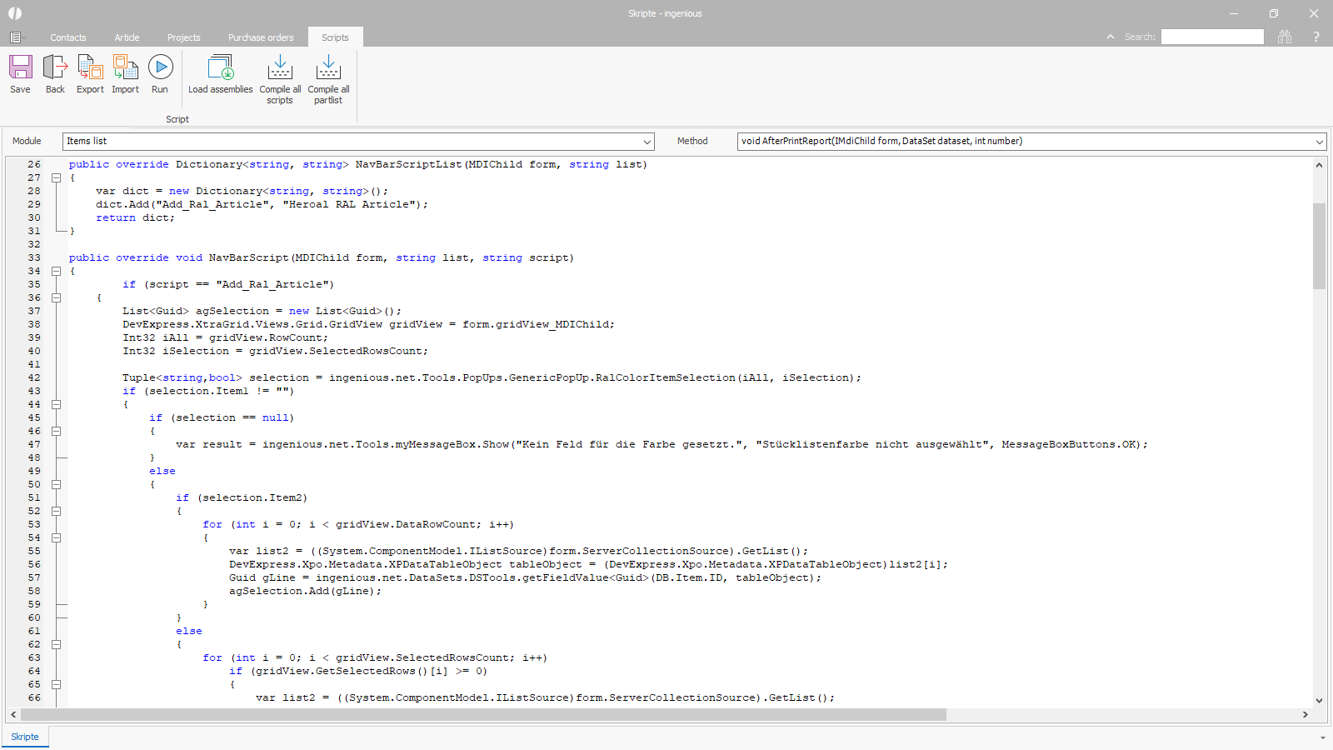Viewport: 1333px width, 750px height.
Task: Open the binoculars search icon
Action: 1285,37
